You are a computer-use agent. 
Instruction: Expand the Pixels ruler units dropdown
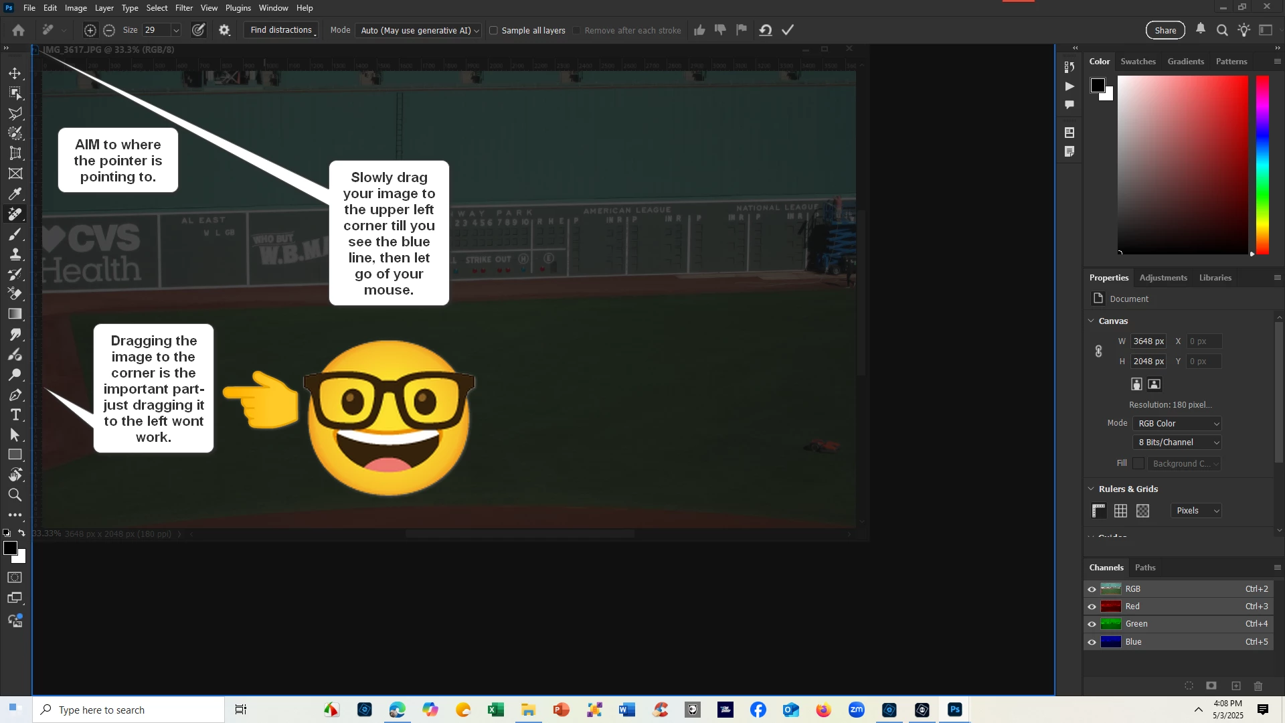(x=1196, y=511)
